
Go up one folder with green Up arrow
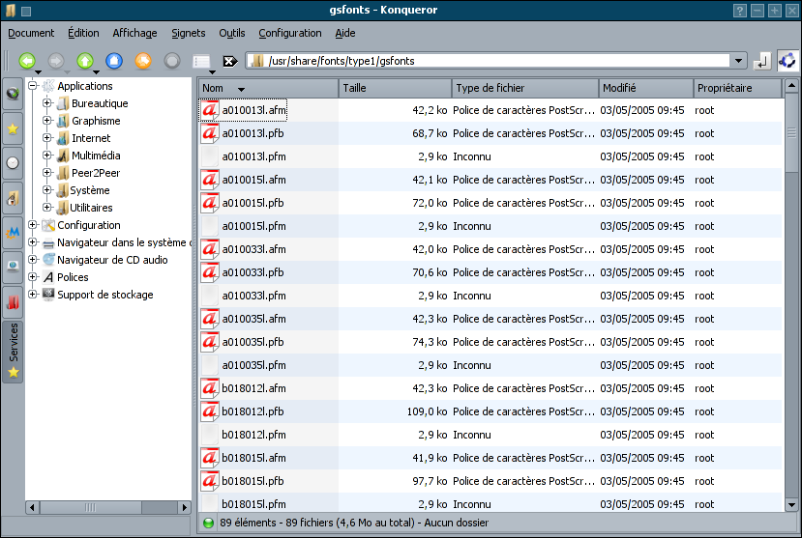coord(84,61)
